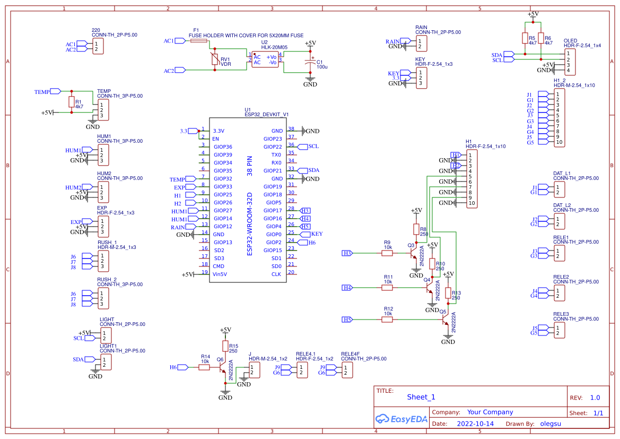Select the R14 10k base resistor
This screenshot has width=620, height=439.
click(204, 367)
